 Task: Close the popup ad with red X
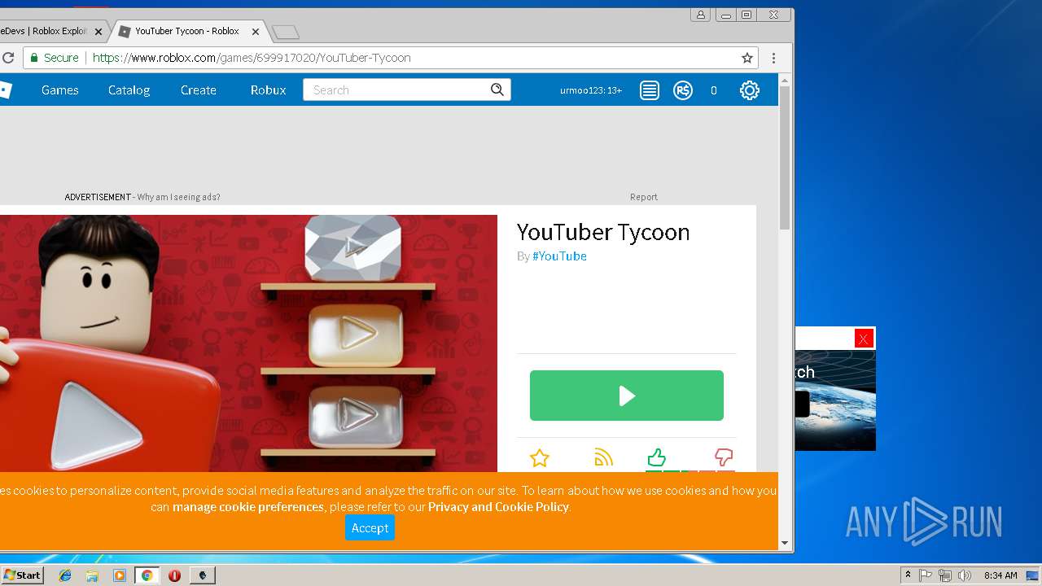[864, 339]
